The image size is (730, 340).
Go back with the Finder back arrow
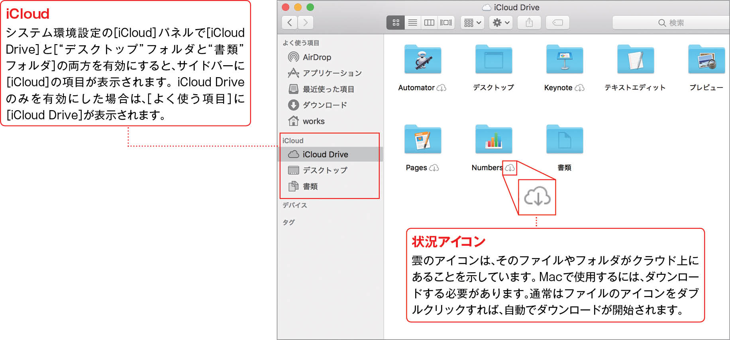pyautogui.click(x=290, y=23)
